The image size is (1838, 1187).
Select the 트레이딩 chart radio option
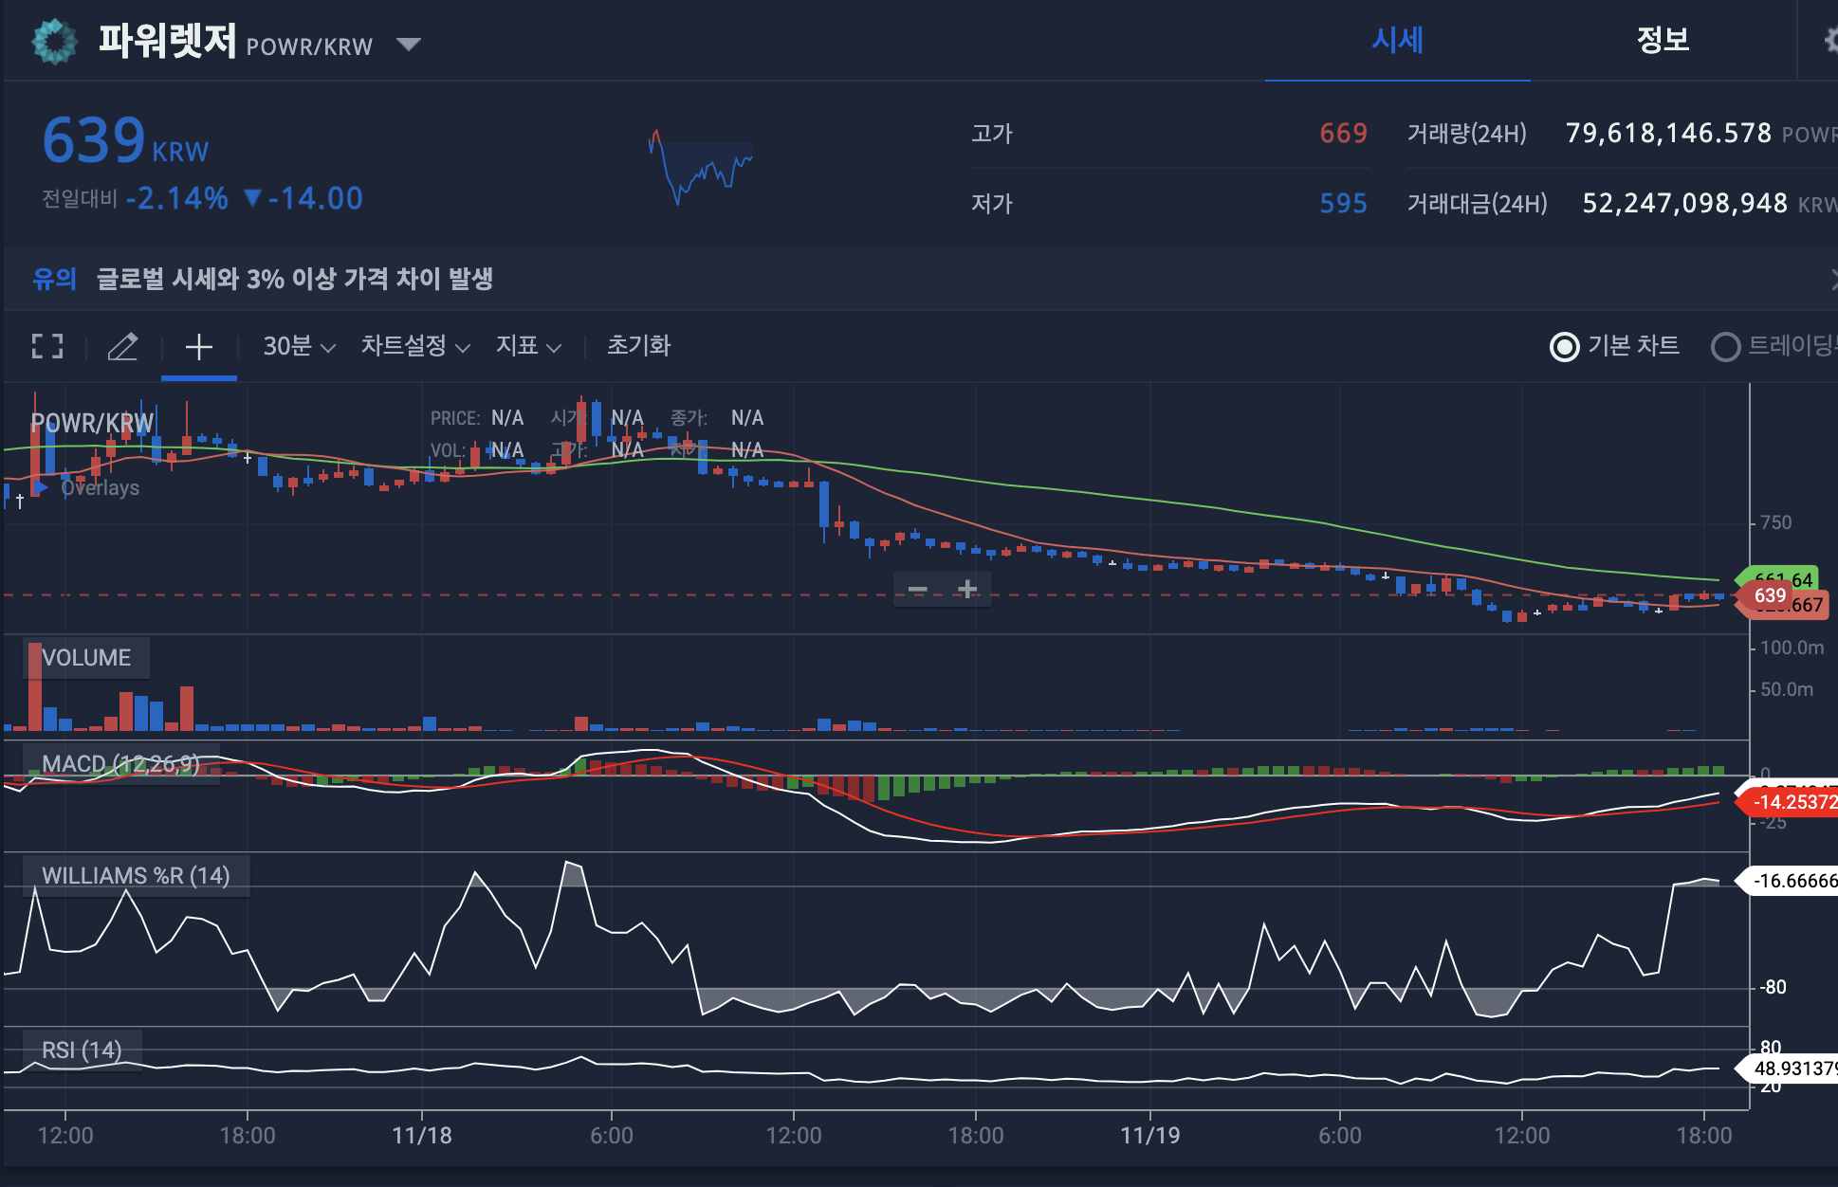point(1725,347)
